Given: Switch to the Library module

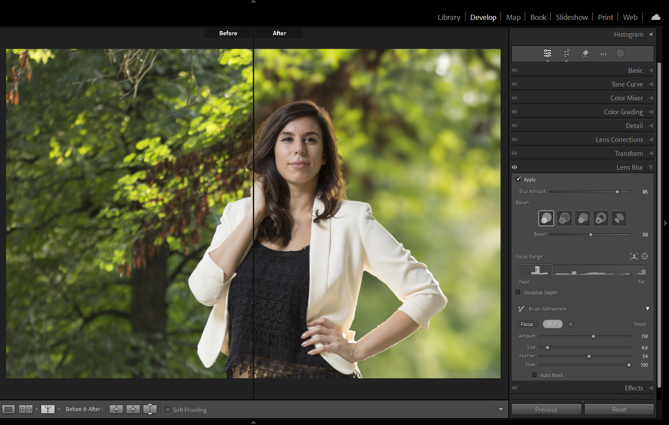Looking at the screenshot, I should tap(449, 17).
